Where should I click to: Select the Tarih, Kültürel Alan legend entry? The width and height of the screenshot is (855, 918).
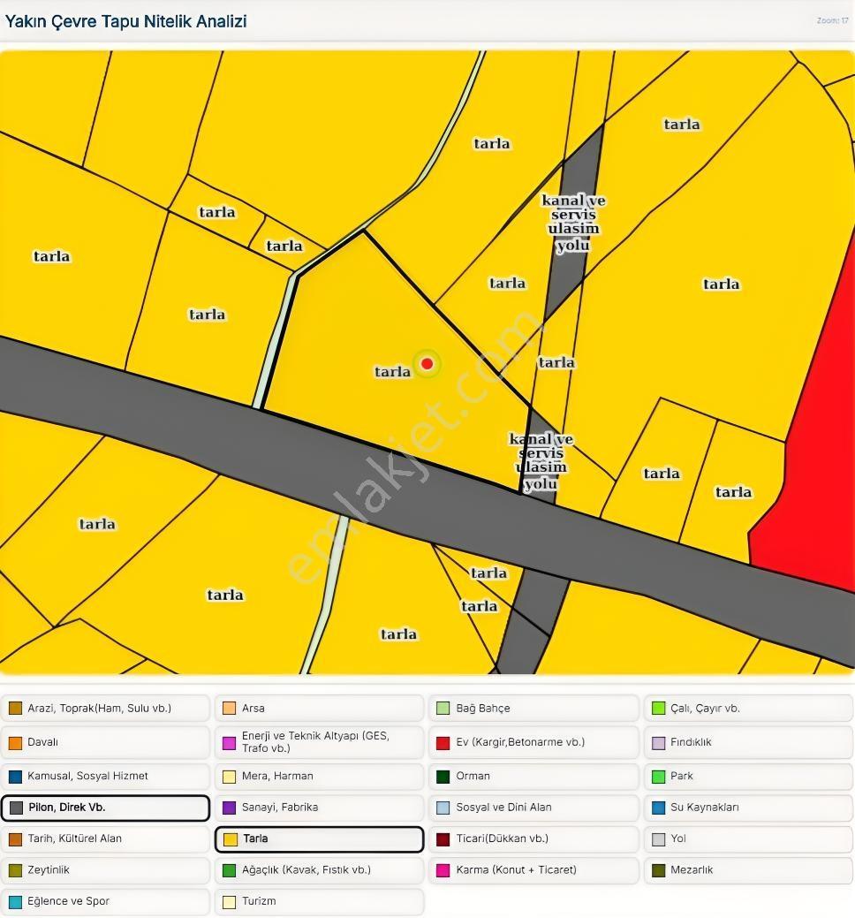[105, 839]
